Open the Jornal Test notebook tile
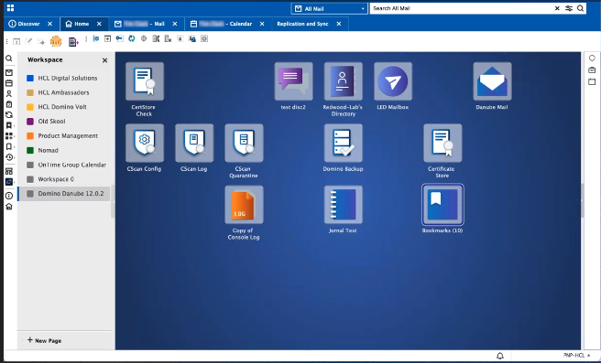601x363 pixels. tap(343, 205)
